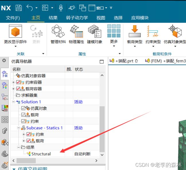Click the Undo arrow icon
The width and height of the screenshot is (186, 170).
[29, 8]
